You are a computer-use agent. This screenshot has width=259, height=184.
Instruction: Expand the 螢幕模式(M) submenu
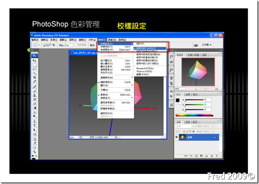[x=115, y=77]
